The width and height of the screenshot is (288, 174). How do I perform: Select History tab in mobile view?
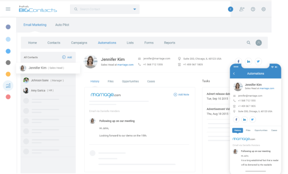(x=238, y=130)
